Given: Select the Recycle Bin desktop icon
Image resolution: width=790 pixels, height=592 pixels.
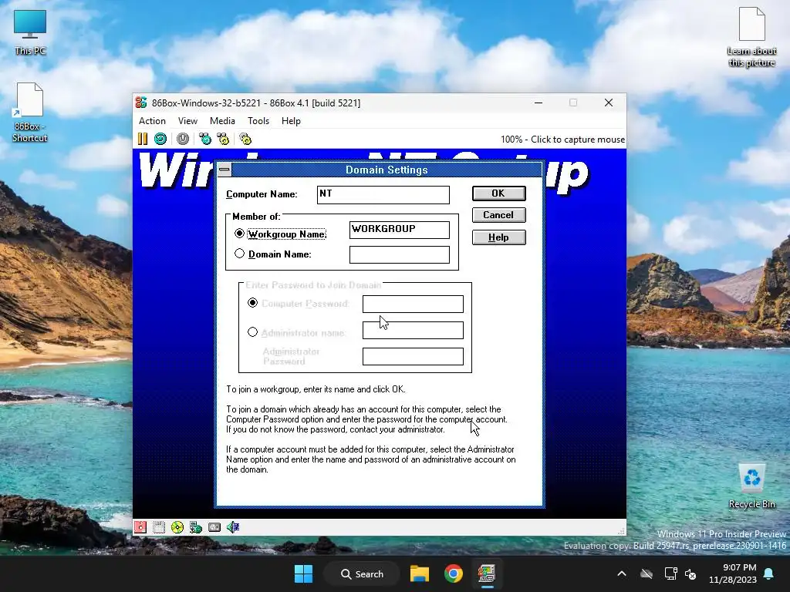Looking at the screenshot, I should (751, 486).
